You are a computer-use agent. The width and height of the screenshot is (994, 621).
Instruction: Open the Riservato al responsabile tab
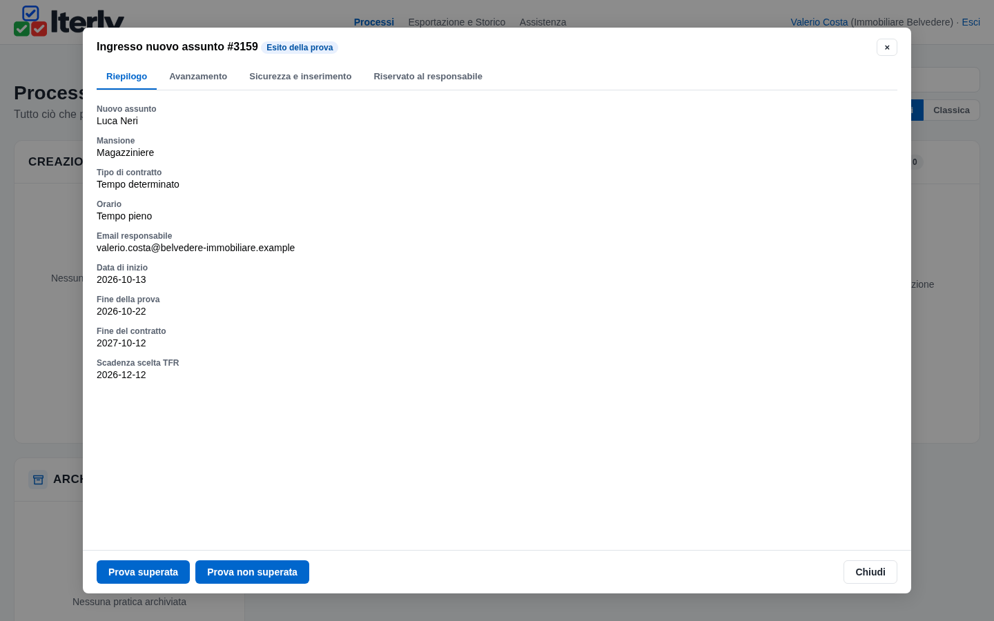(x=428, y=77)
